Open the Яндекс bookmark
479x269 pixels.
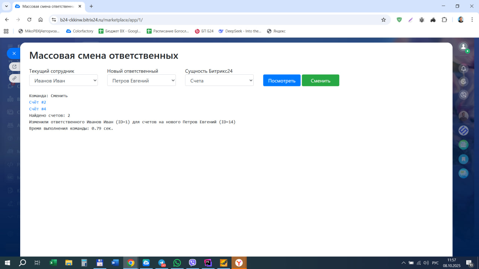point(276,31)
